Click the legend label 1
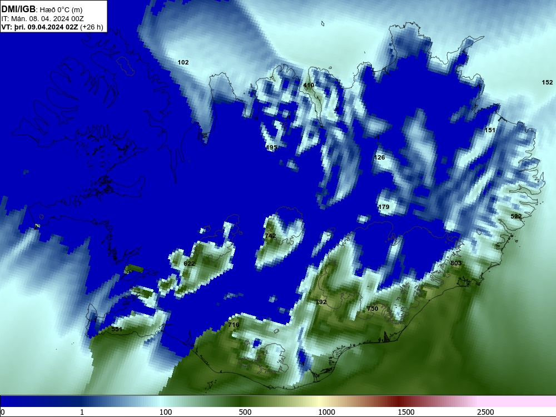The image size is (556, 417). tap(82, 412)
